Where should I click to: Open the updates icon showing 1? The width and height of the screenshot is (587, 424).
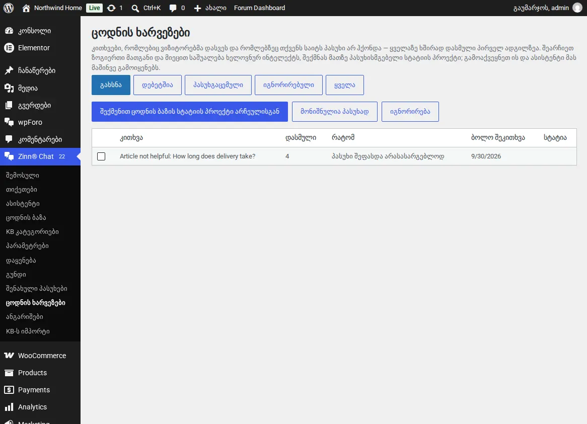[x=111, y=8]
